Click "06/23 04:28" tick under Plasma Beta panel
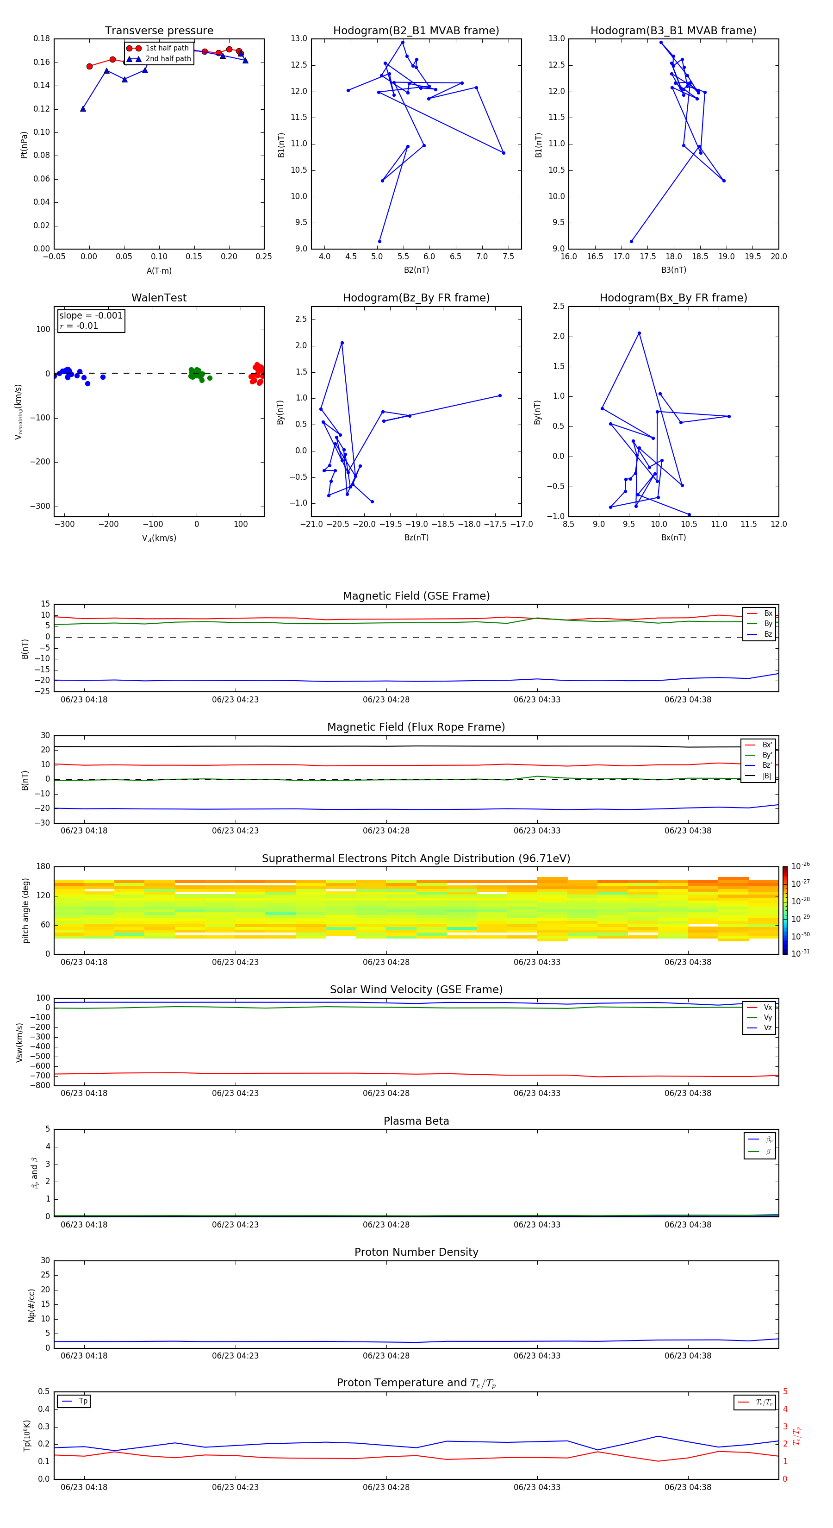Screen dimensions: 833x1528 click(x=386, y=1225)
